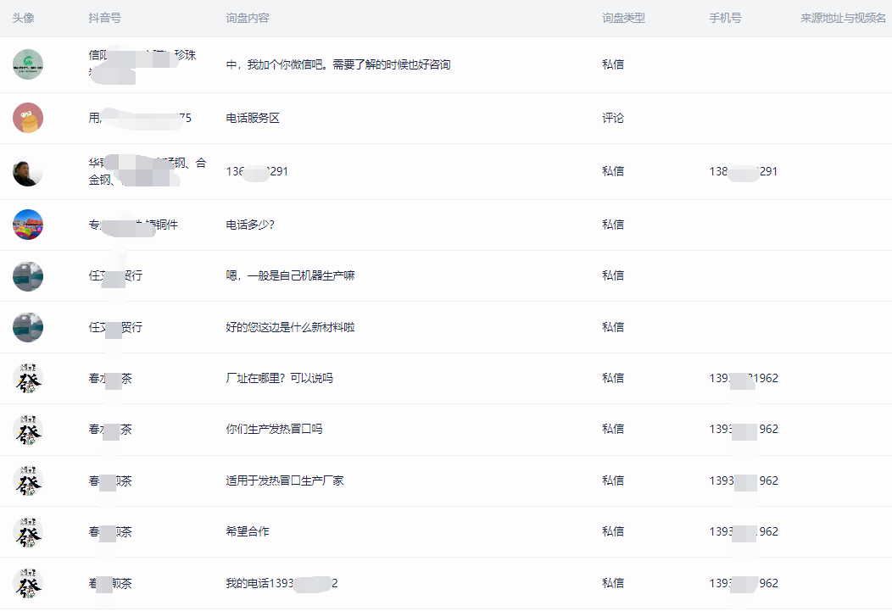Click avatar for 好的您这边是什么新材料啦 row
This screenshot has height=611, width=892.
[28, 327]
